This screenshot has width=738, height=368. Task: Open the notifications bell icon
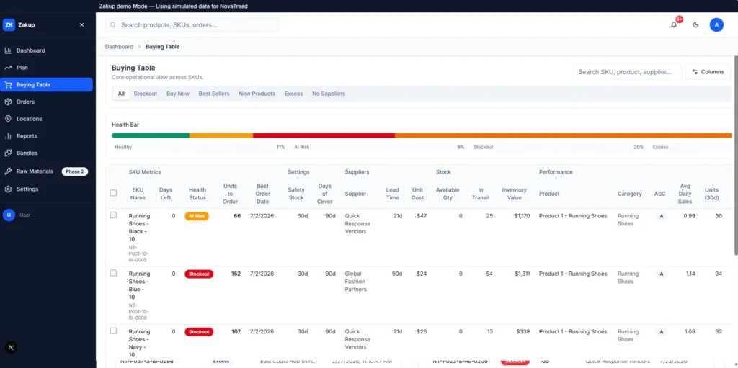674,25
